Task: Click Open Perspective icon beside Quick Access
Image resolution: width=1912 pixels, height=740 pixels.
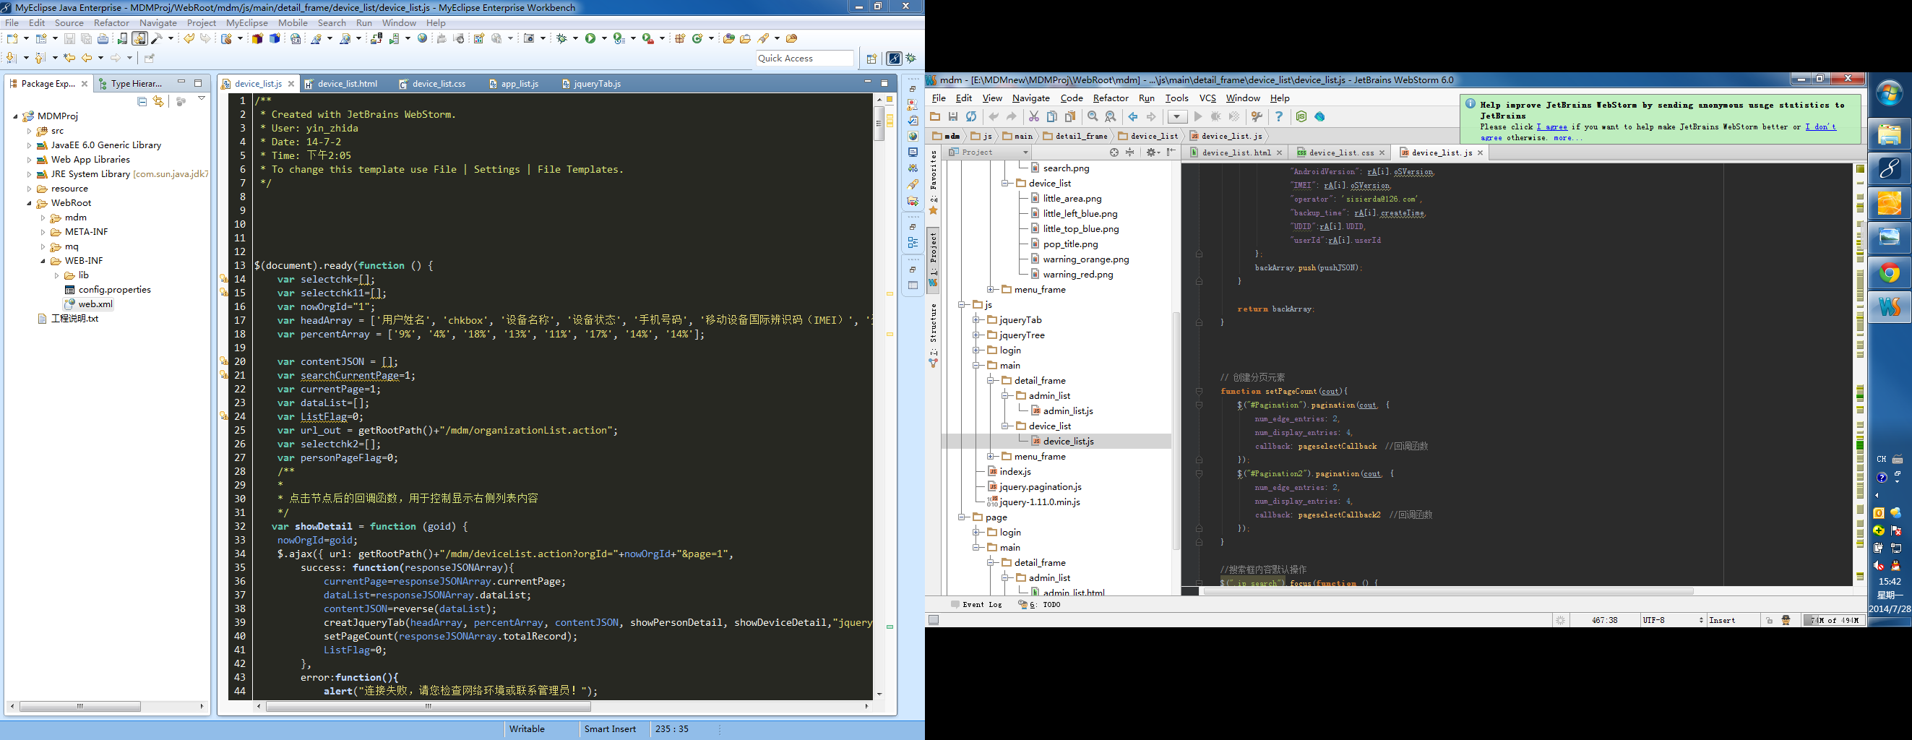Action: coord(872,59)
